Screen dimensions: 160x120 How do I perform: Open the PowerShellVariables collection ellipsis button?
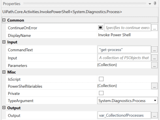coord(154,86)
